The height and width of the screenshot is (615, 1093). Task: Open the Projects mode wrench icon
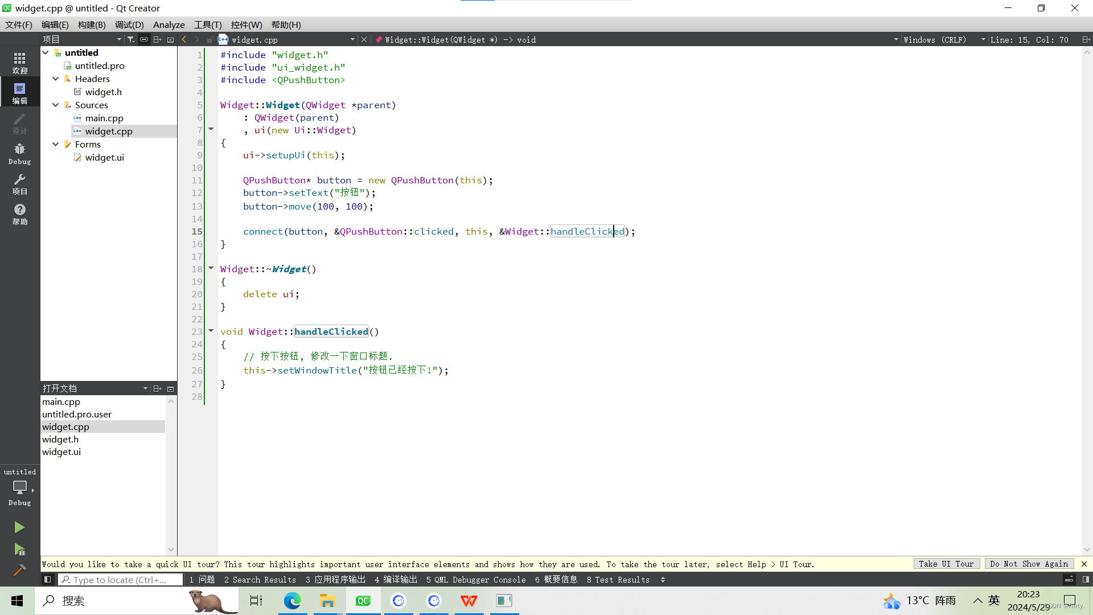click(19, 184)
